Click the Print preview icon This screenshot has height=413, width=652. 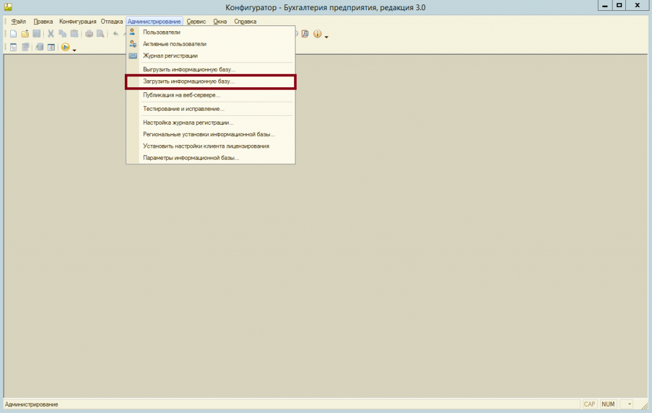click(101, 34)
